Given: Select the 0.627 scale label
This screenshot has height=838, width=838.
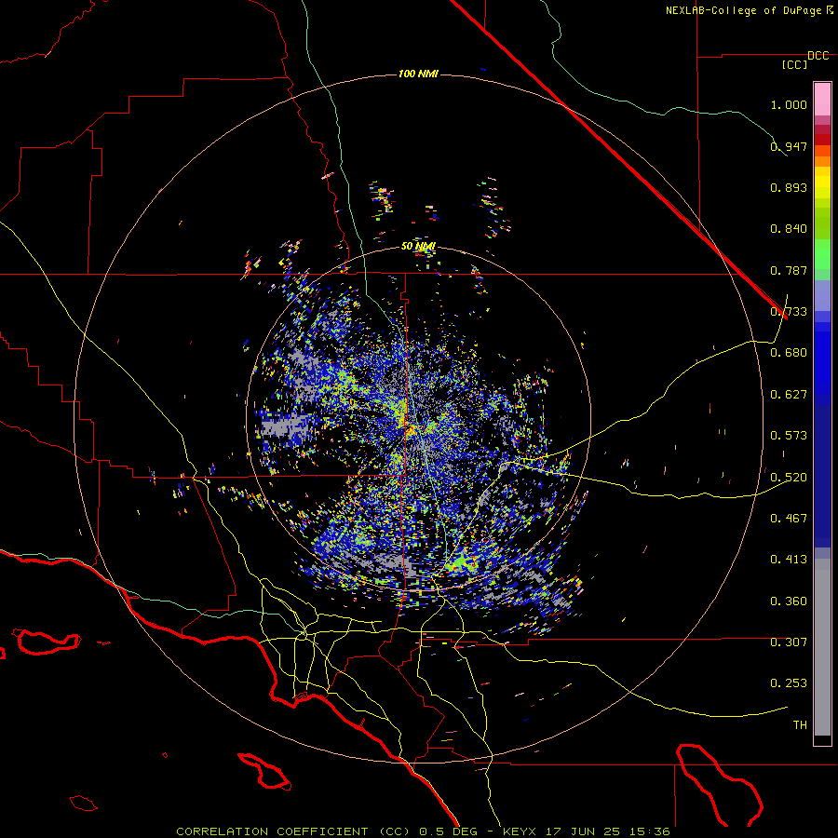Looking at the screenshot, I should pos(789,395).
